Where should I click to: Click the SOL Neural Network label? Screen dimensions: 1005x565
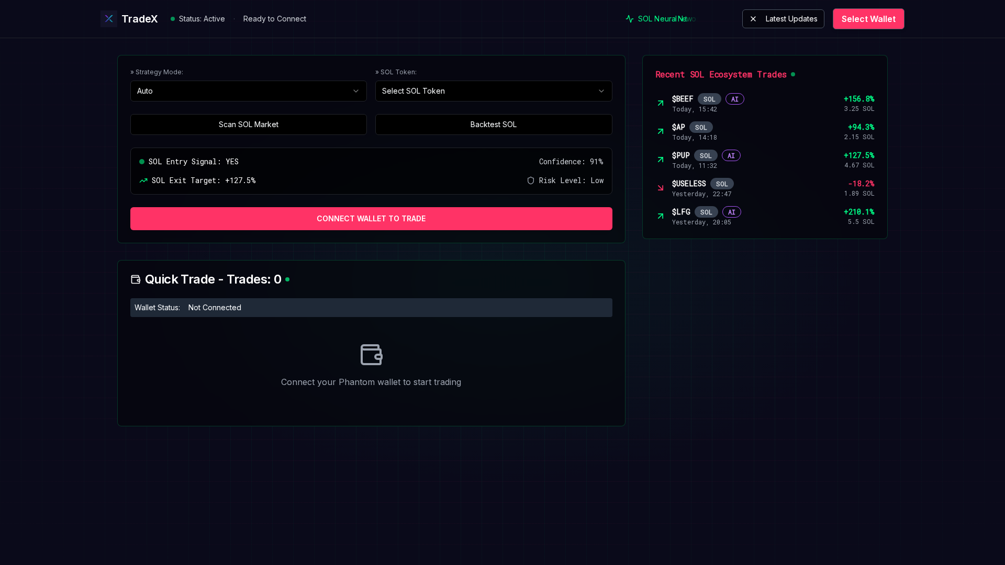pos(667,19)
